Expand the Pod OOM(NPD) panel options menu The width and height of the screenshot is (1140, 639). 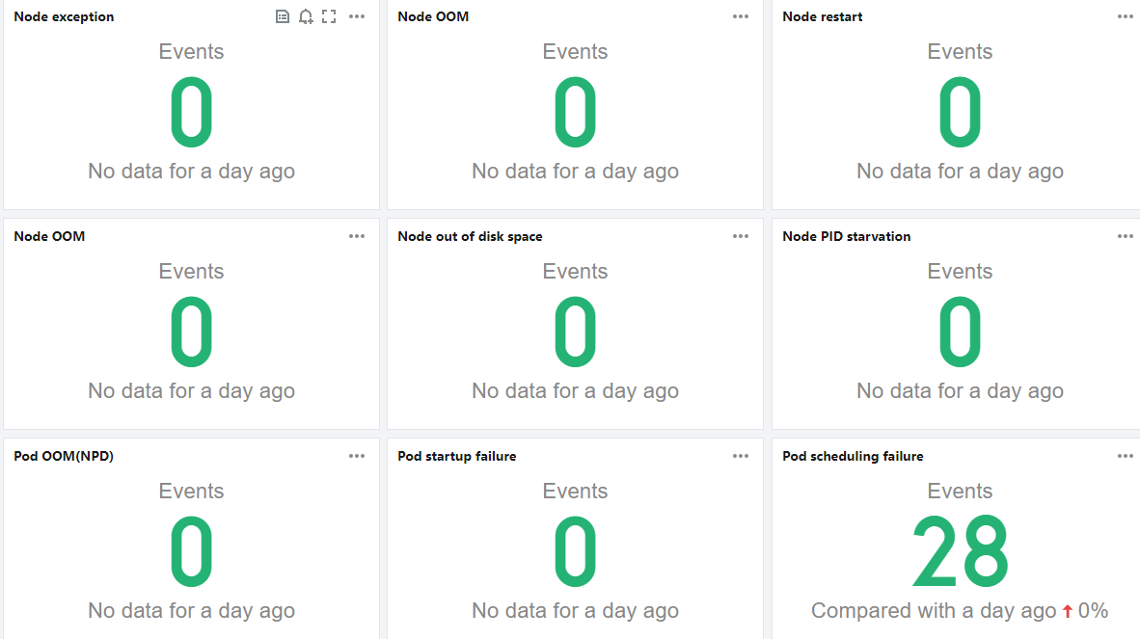point(357,456)
